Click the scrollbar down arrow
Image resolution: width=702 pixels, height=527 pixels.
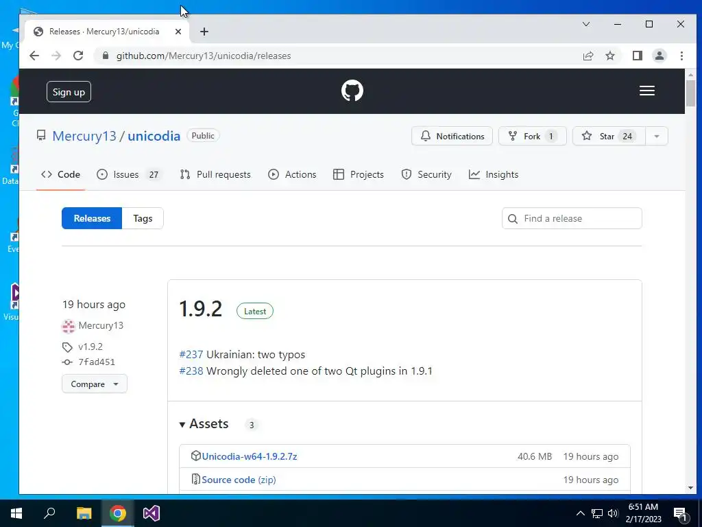pyautogui.click(x=690, y=488)
